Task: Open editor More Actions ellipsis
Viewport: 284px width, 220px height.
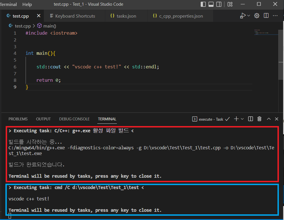Action: coord(275,16)
